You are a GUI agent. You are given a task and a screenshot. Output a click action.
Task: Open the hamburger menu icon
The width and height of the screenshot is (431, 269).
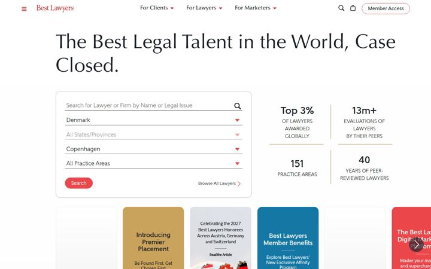[24, 9]
